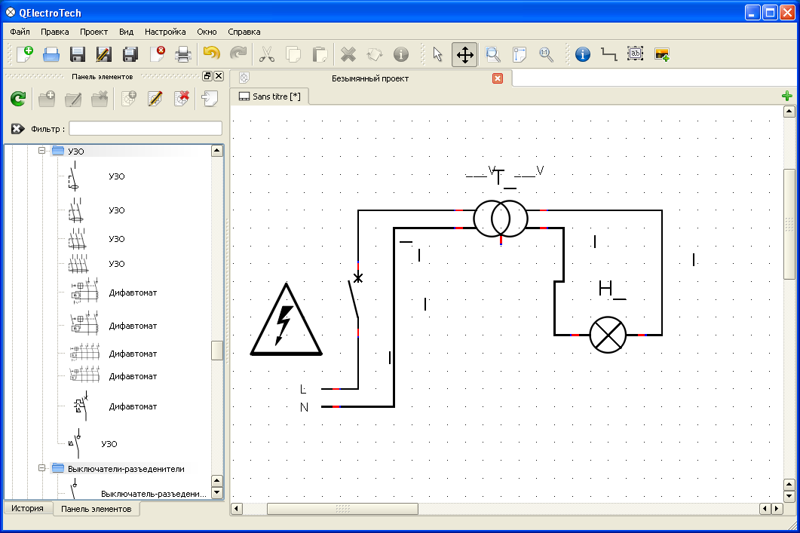
Task: Add a new diagram with green plus
Action: 787,96
